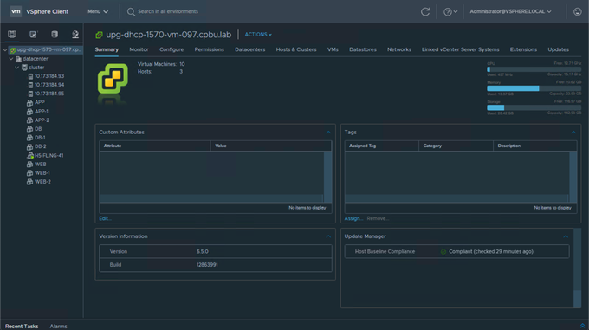Image resolution: width=589 pixels, height=330 pixels.
Task: Collapse the Custom Attributes panel
Action: pos(328,133)
